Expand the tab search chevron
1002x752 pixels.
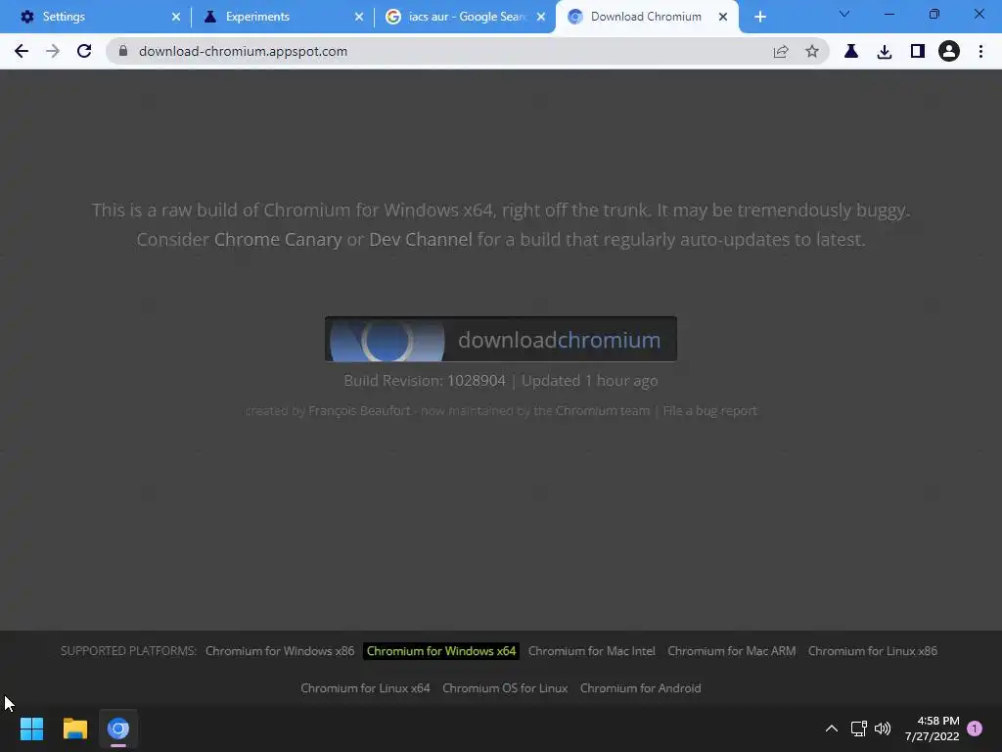pos(844,14)
